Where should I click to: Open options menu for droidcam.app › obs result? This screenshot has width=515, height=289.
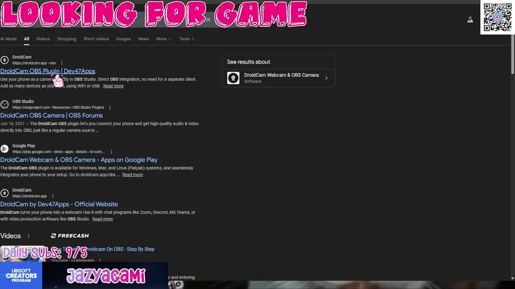(62, 63)
